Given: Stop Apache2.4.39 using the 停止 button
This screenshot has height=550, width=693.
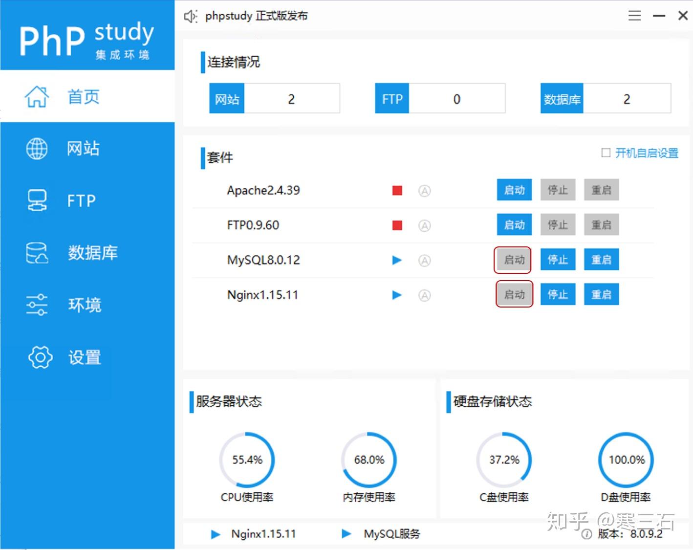Looking at the screenshot, I should (x=557, y=190).
